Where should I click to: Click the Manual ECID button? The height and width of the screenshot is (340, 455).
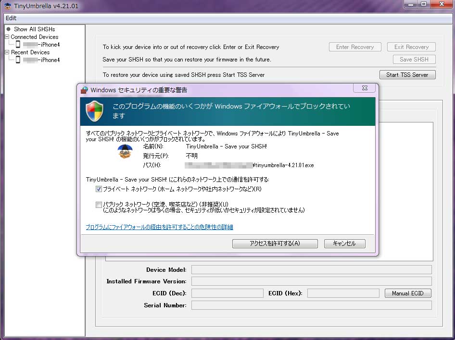(x=408, y=293)
